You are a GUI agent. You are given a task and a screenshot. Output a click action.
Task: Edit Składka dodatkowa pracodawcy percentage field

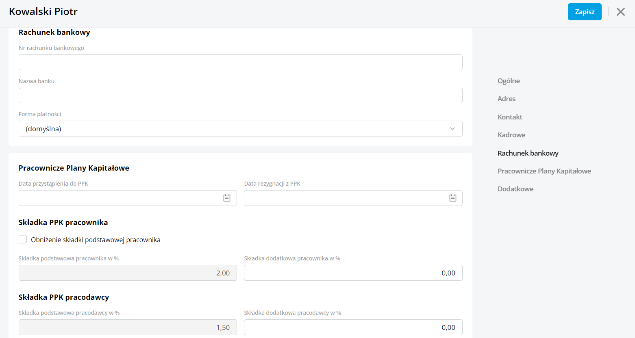[x=352, y=327]
